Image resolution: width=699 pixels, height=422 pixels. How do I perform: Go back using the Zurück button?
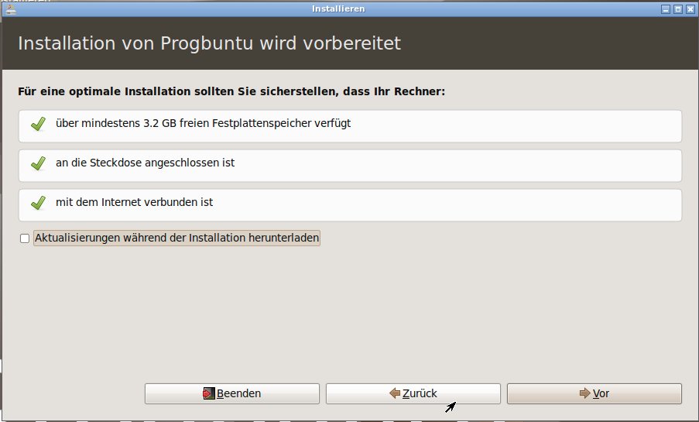pyautogui.click(x=413, y=393)
